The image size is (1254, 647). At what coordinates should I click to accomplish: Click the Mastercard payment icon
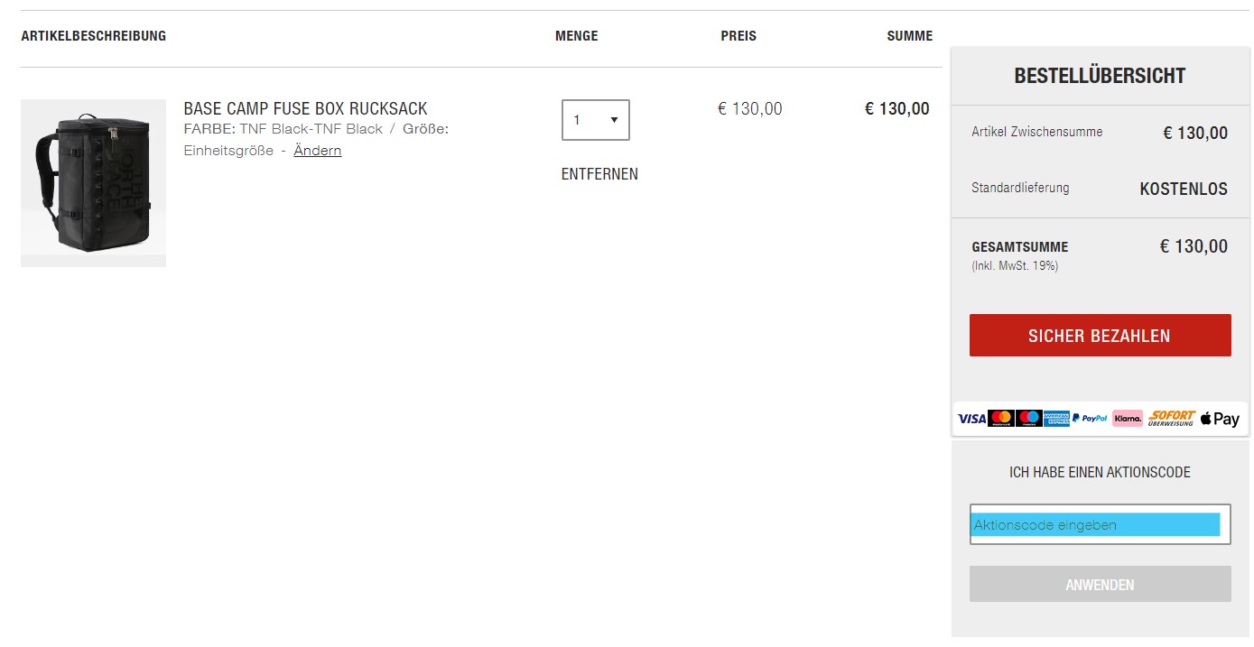[1000, 419]
